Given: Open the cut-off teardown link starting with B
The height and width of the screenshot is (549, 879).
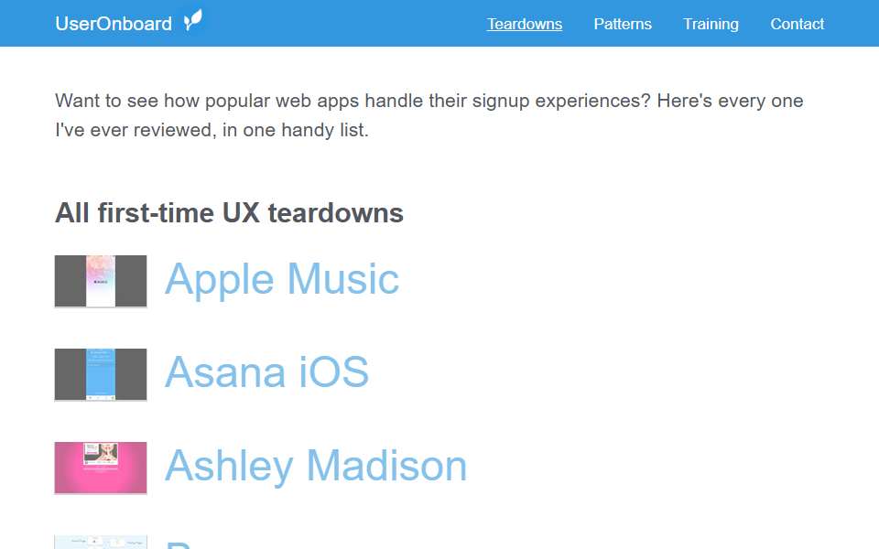Looking at the screenshot, I should coord(179,544).
